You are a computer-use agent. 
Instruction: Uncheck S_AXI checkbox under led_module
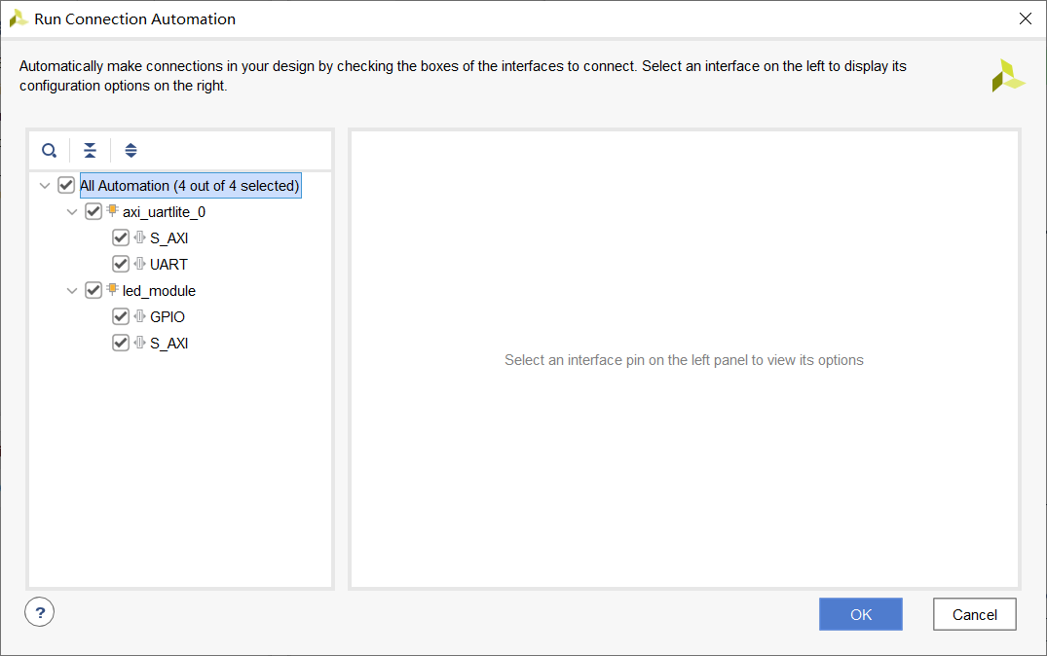pos(121,343)
